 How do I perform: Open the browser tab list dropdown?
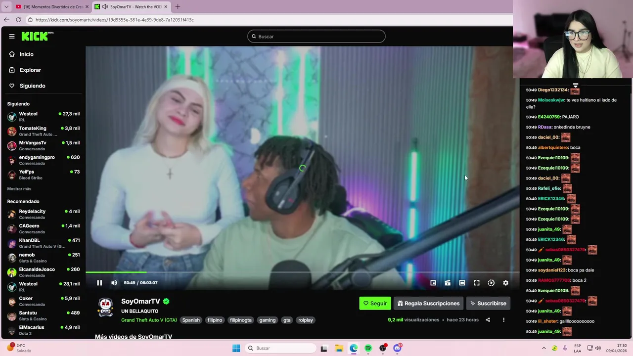click(x=6, y=7)
